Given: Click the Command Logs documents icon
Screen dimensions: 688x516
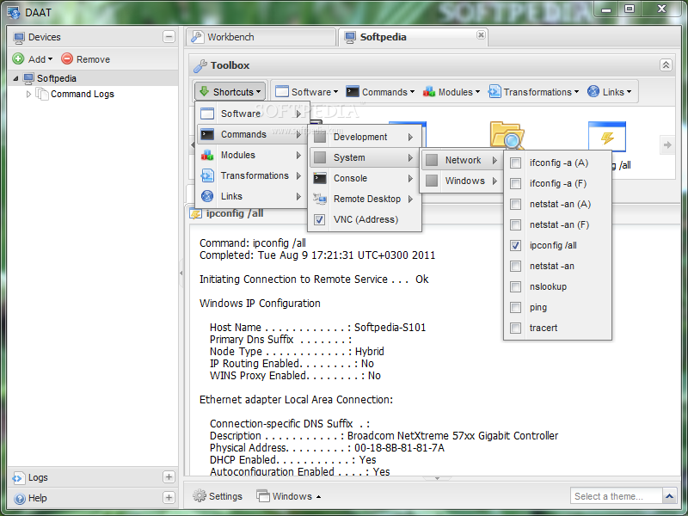Looking at the screenshot, I should [x=42, y=94].
